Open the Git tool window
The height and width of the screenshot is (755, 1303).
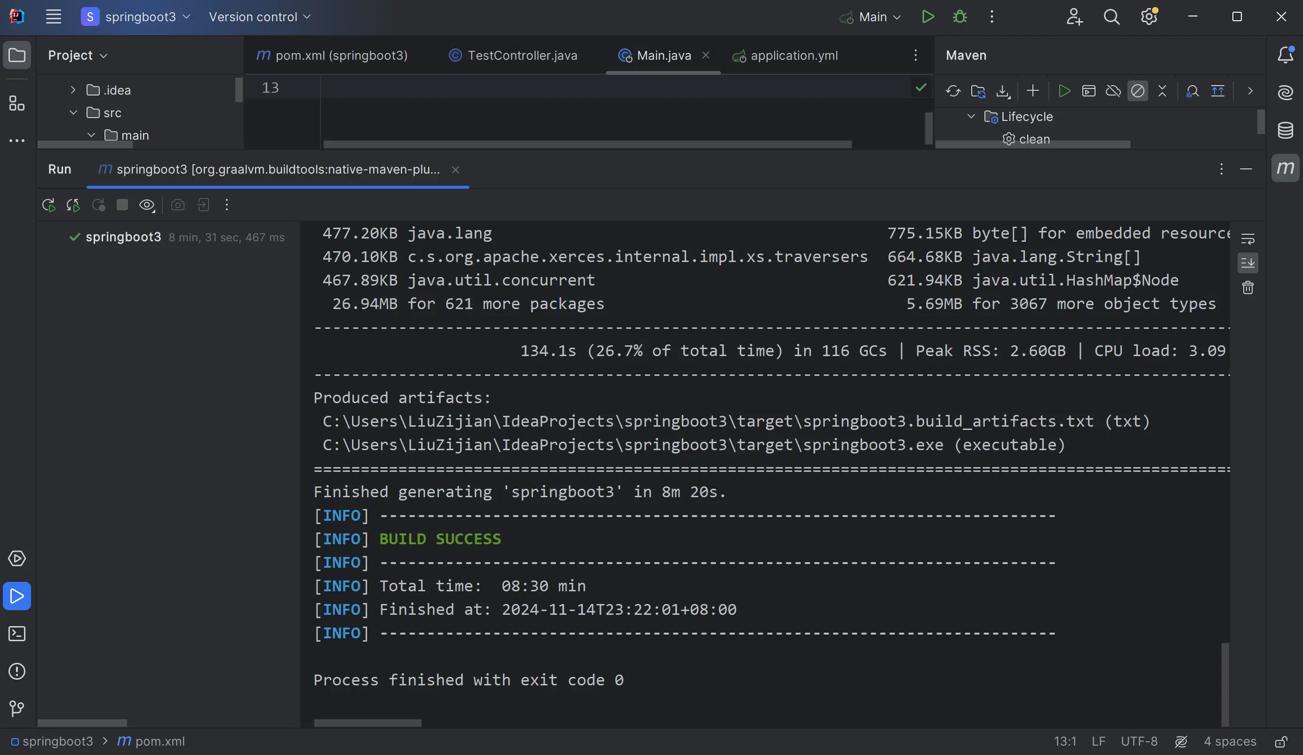click(x=16, y=708)
